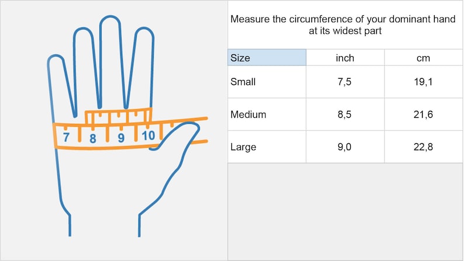Select the Size header cell
Image resolution: width=464 pixels, height=261 pixels.
267,58
